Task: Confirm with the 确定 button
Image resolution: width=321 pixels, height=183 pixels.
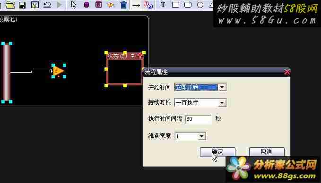Action: pos(217,152)
